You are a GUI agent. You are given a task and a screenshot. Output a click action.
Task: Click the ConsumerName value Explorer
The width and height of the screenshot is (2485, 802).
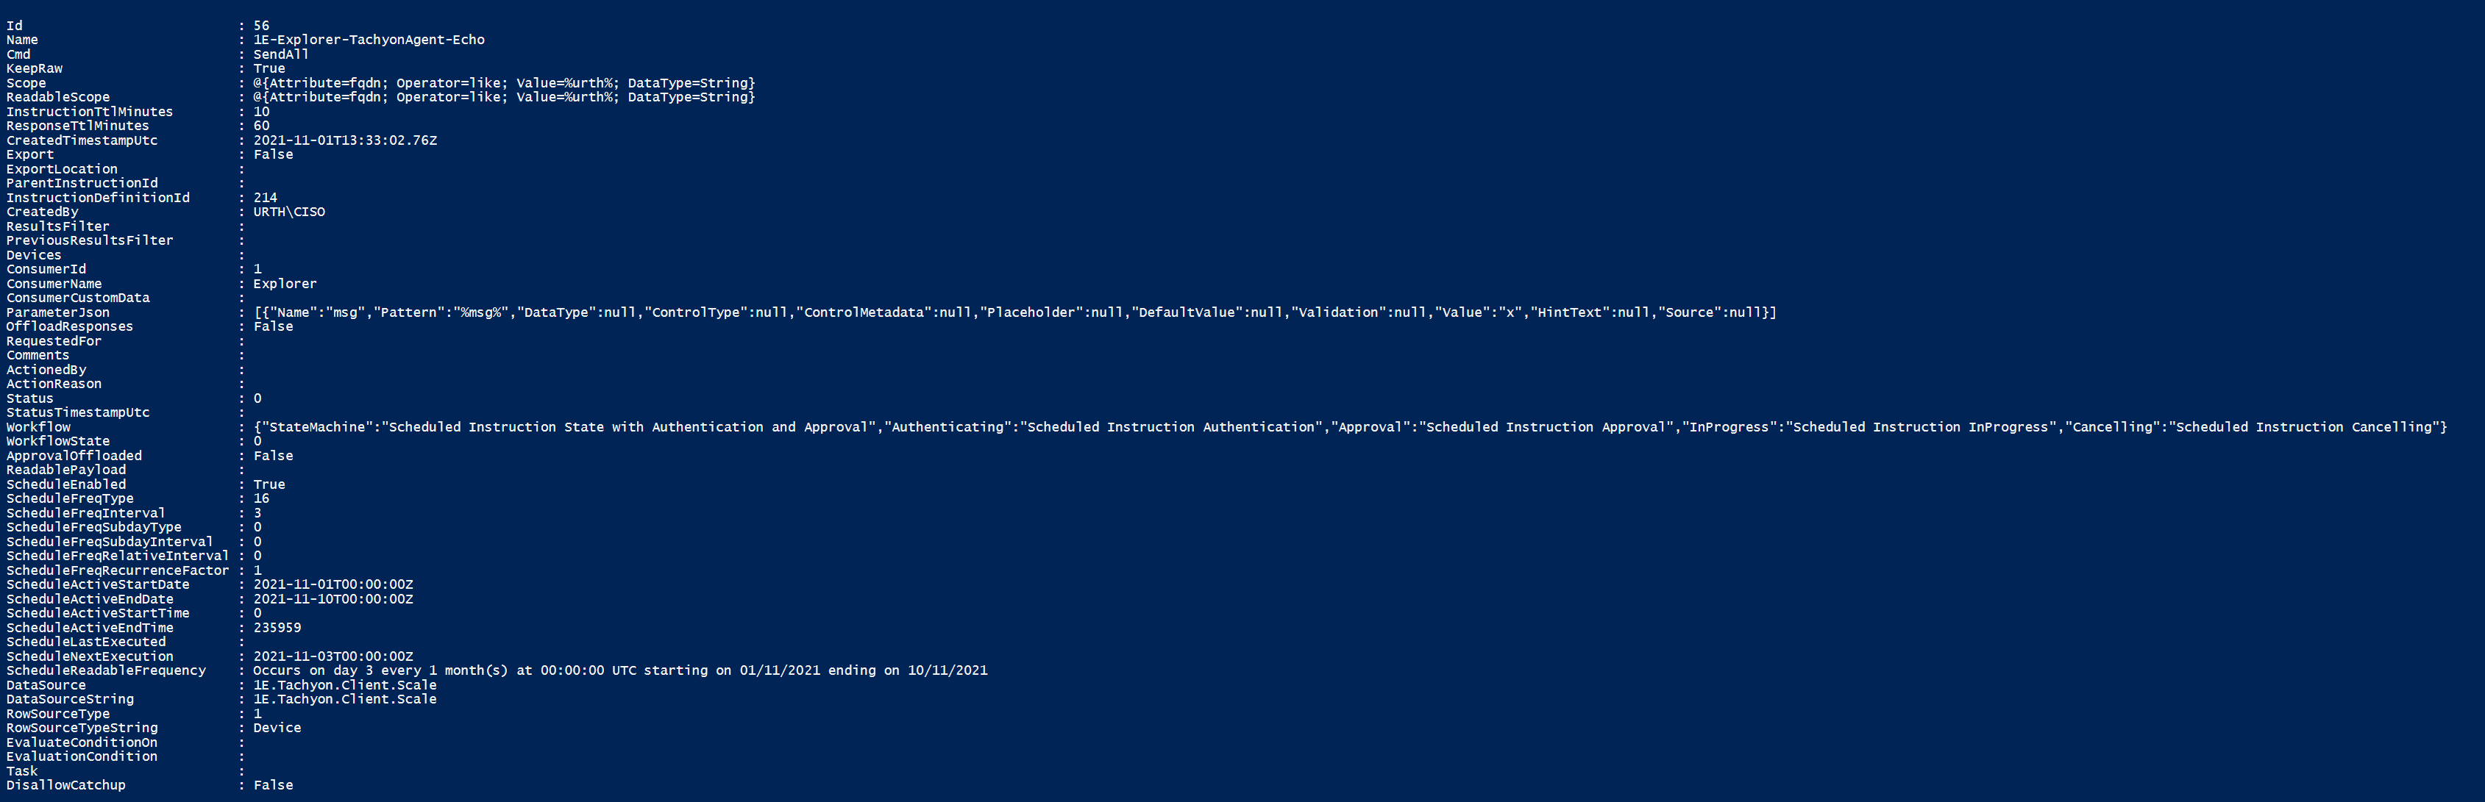[285, 284]
